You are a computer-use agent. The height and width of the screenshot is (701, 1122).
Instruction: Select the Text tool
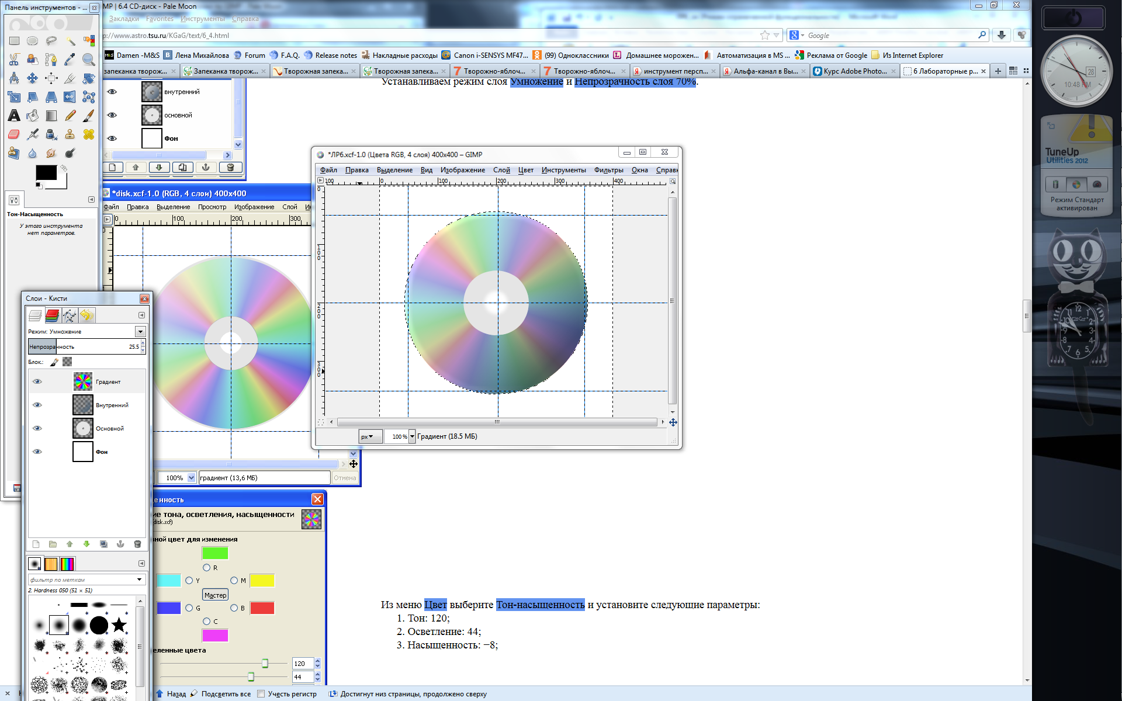pyautogui.click(x=14, y=116)
